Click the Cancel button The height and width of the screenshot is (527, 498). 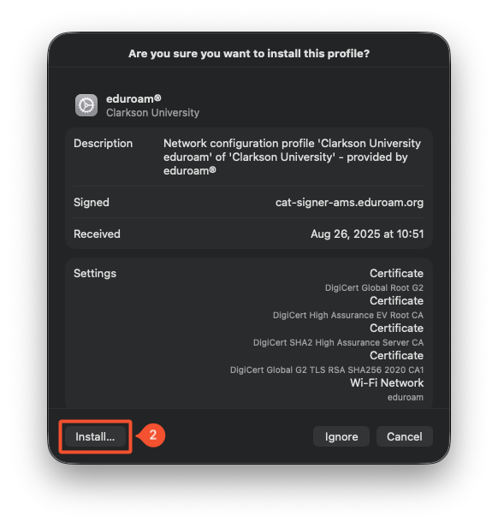click(405, 436)
